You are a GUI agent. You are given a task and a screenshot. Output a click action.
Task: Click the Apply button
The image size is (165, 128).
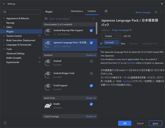(x=155, y=123)
